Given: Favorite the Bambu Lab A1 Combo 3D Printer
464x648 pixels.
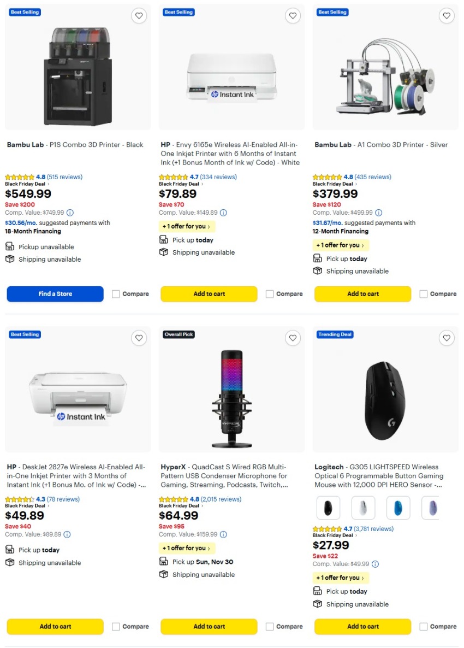Looking at the screenshot, I should pyautogui.click(x=447, y=16).
